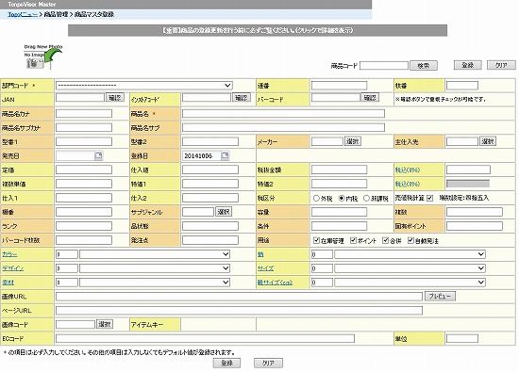This screenshot has width=519, height=372.
Task: Uncheck ポイント checkbox
Action: pyautogui.click(x=353, y=240)
